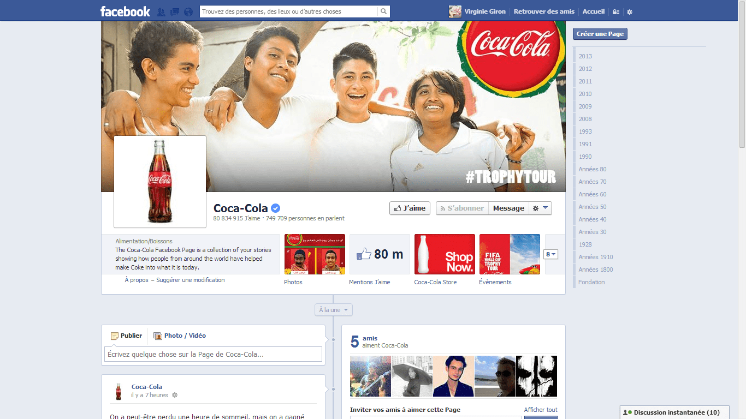The image size is (746, 419).
Task: Open first friend photo with guitar
Action: pyautogui.click(x=370, y=376)
